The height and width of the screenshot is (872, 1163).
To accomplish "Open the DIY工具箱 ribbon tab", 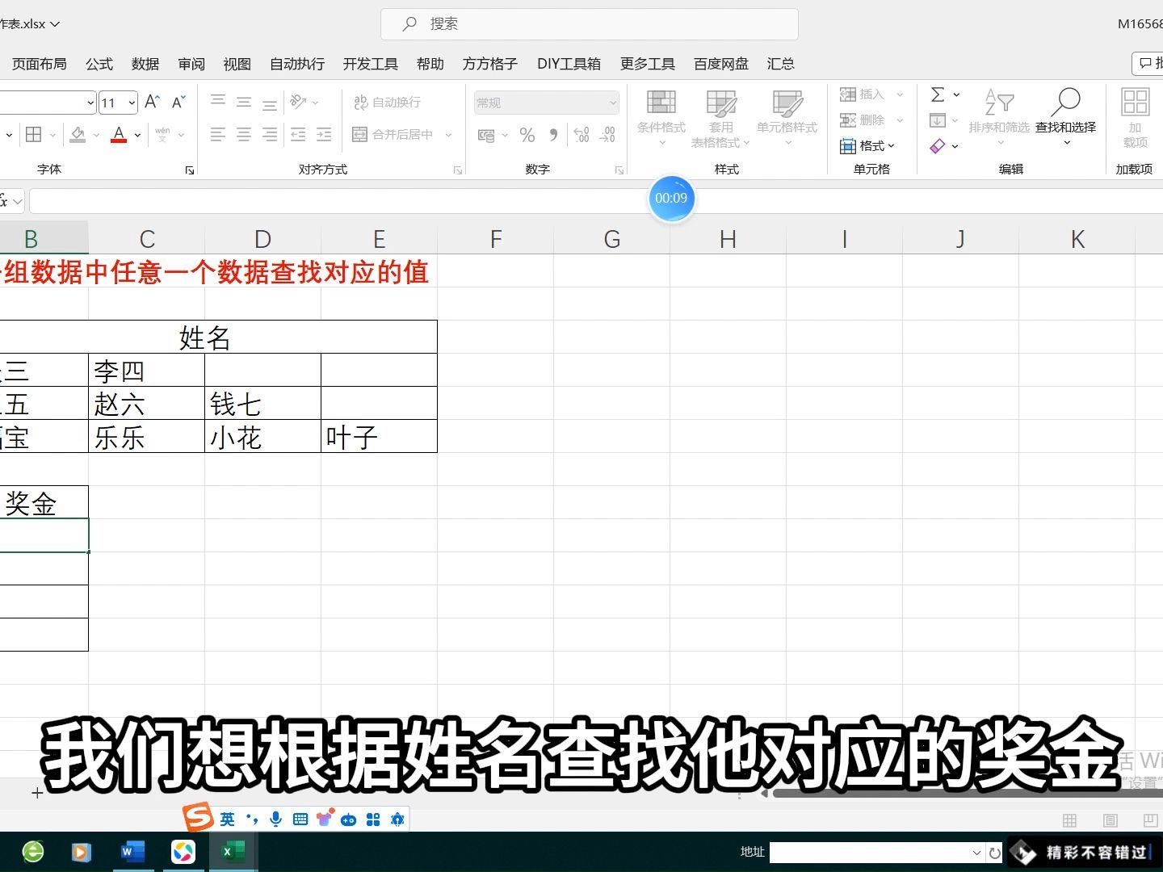I will [569, 64].
